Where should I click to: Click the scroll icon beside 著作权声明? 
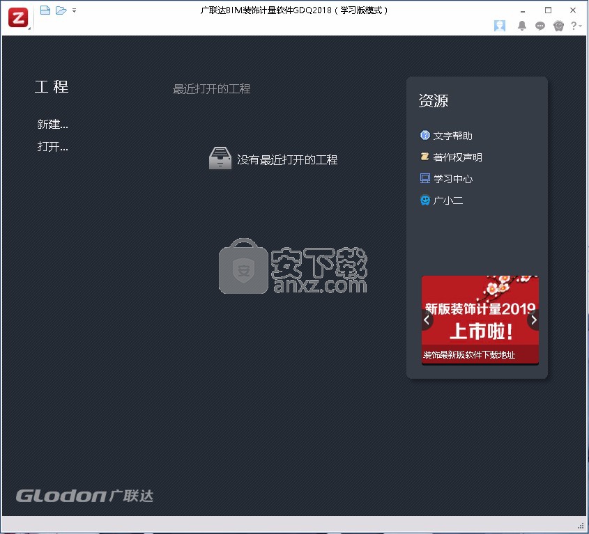(x=424, y=157)
